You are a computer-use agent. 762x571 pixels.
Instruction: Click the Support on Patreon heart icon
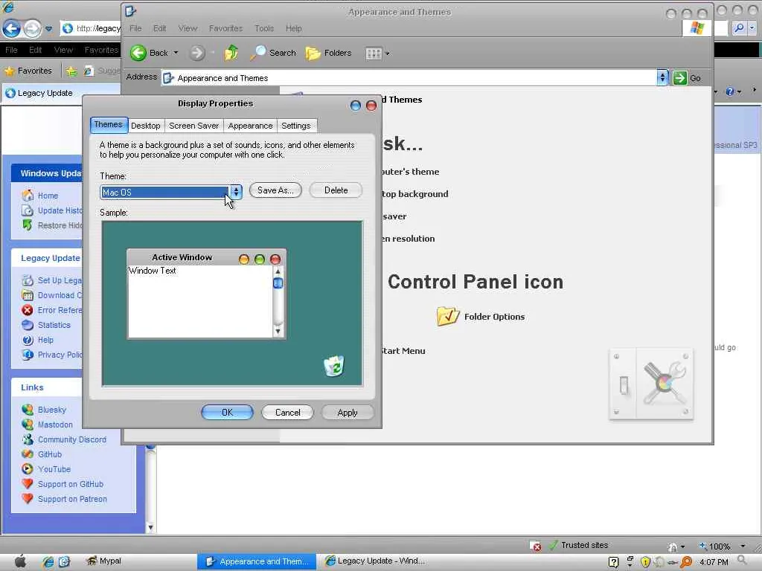pos(28,499)
